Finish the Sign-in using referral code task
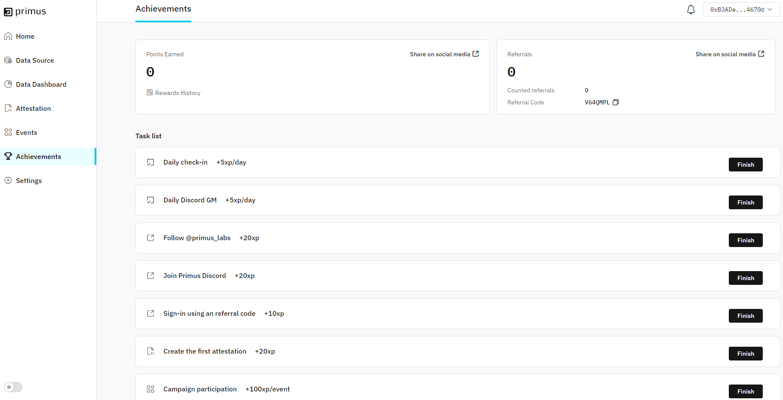 [745, 316]
